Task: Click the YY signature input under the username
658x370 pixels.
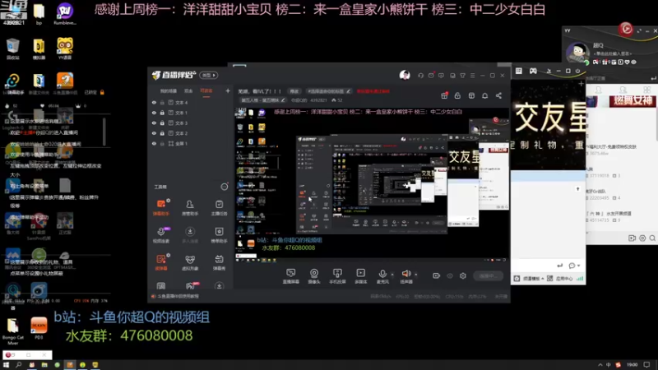Action: coord(613,53)
